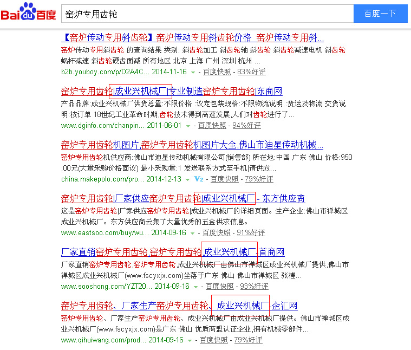Open 百度快照 for china.makepolo.com result
Viewport: 411px width, 350px height.
[x=224, y=179]
